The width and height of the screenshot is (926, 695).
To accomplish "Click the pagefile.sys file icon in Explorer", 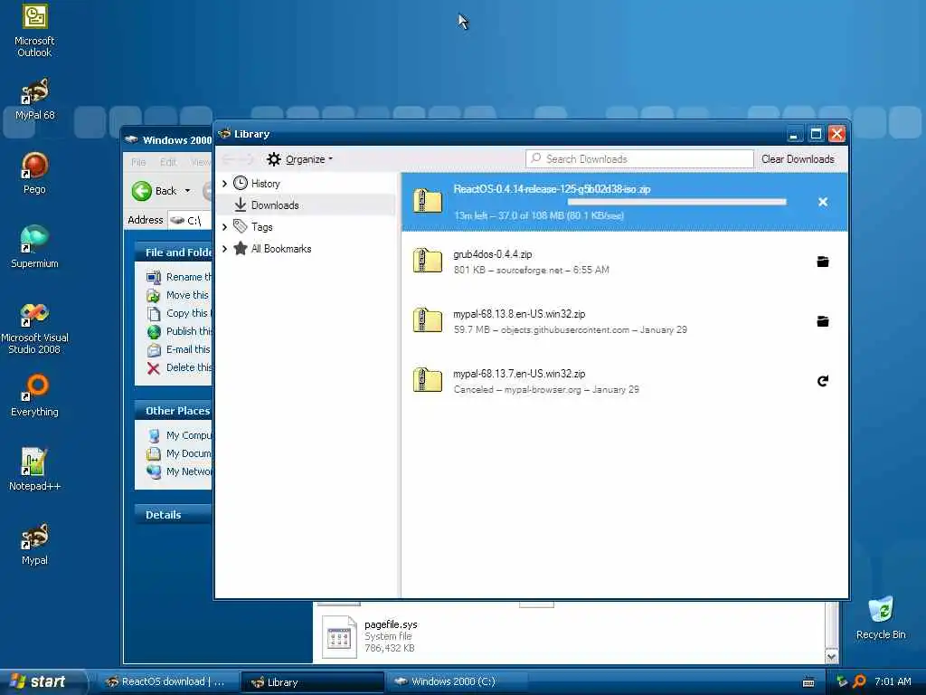I will [x=339, y=636].
